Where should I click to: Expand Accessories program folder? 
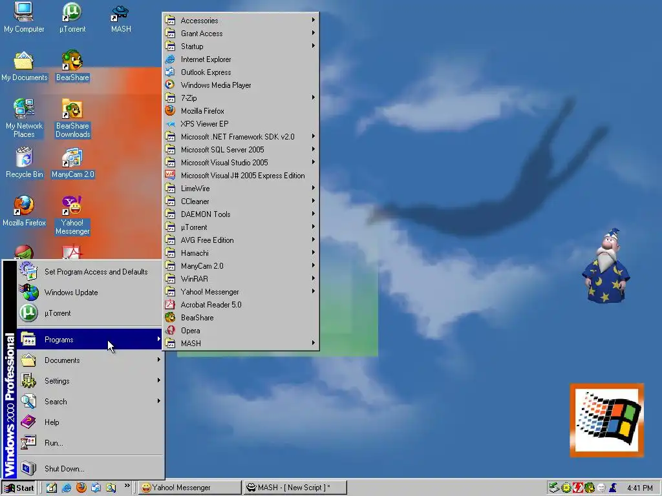[240, 20]
